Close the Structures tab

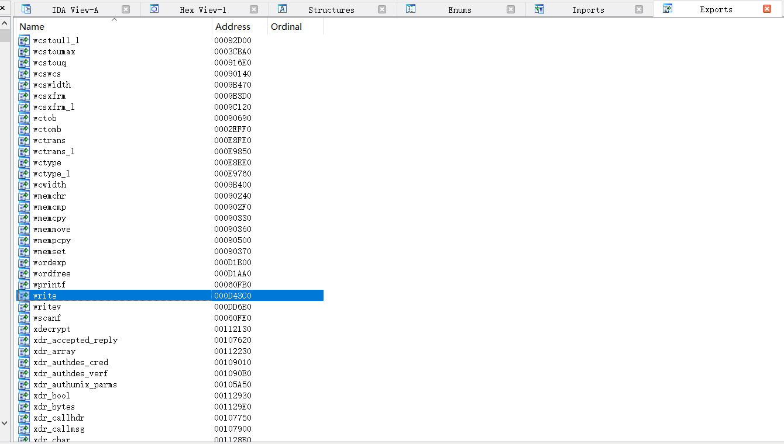(382, 9)
